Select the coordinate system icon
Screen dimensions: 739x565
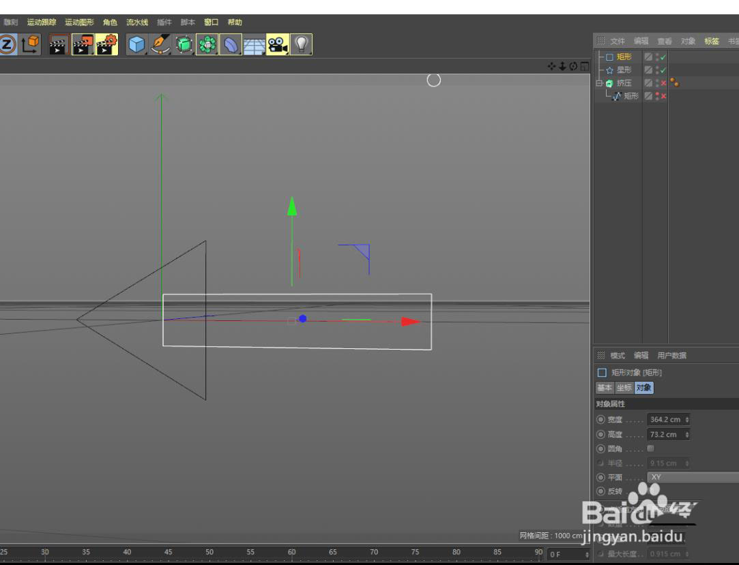point(31,45)
